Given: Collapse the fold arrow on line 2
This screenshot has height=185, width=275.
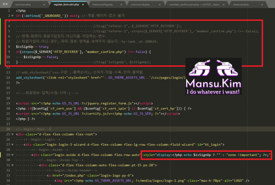Looking at the screenshot, I should point(13,16).
